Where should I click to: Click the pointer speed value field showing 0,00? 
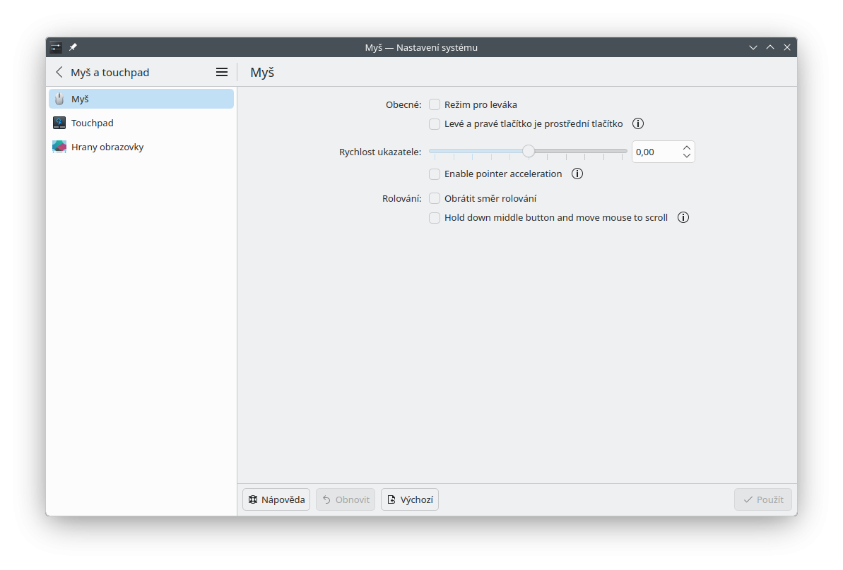tap(656, 152)
